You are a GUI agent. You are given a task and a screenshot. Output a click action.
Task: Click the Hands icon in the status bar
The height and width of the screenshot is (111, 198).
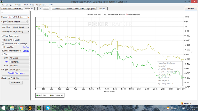click(182, 103)
